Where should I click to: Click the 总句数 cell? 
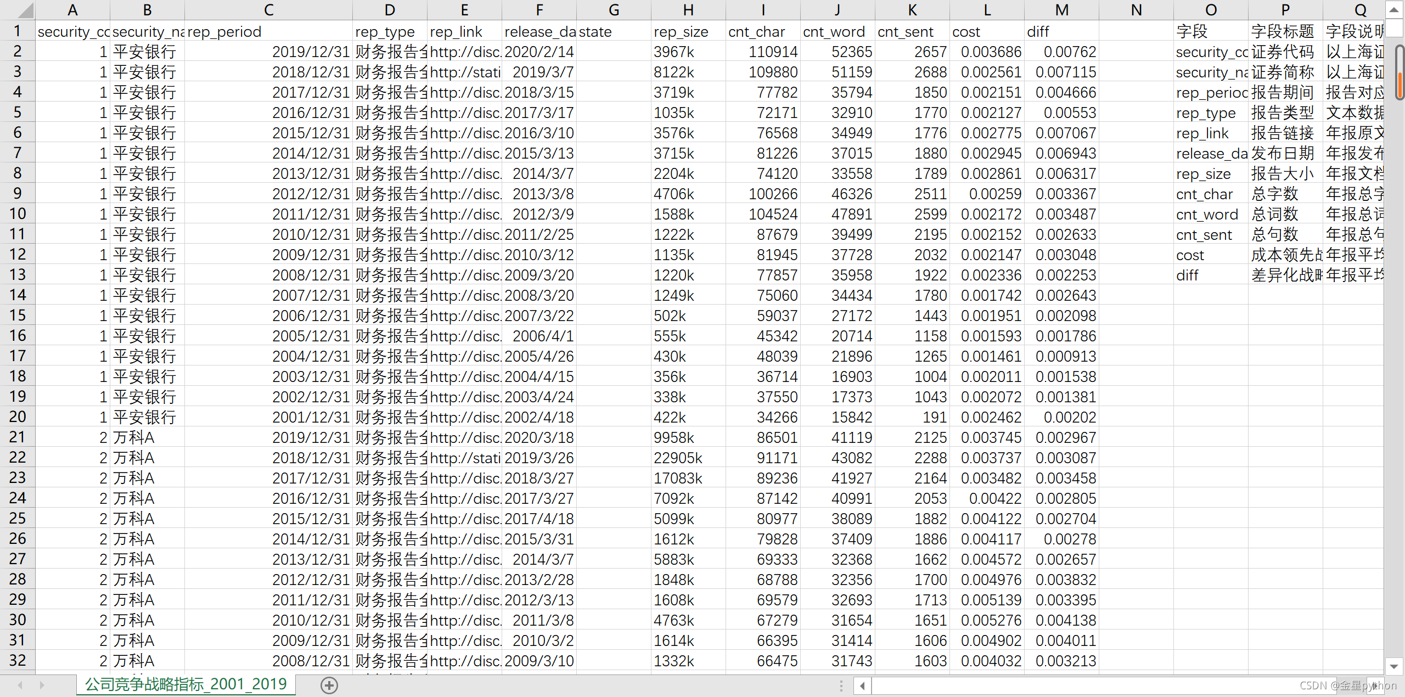pyautogui.click(x=1285, y=234)
